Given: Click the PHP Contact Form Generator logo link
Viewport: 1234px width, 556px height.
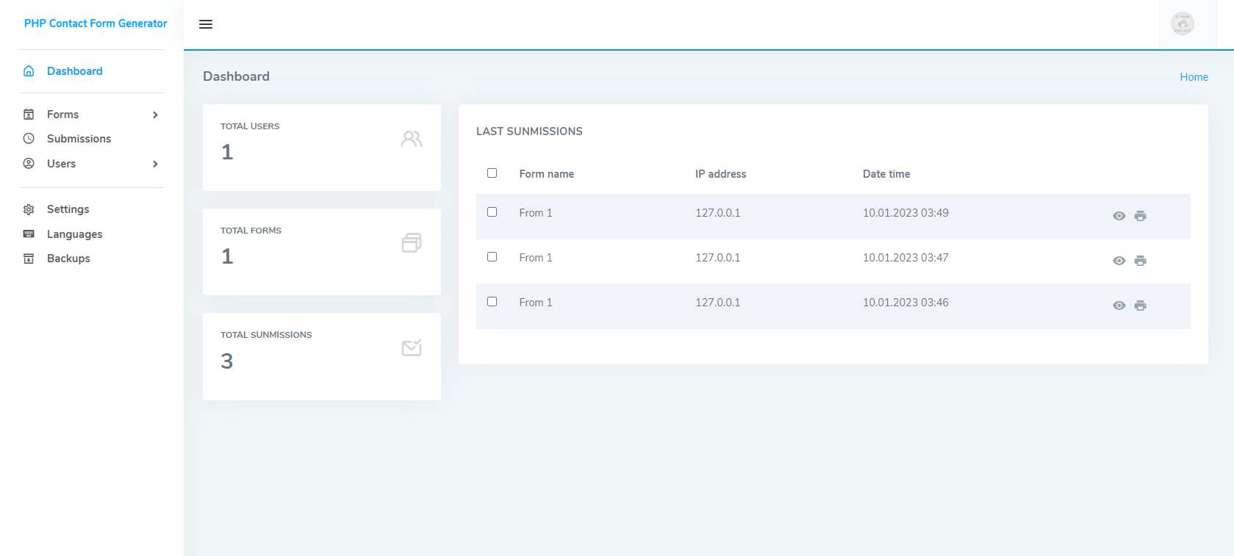Looking at the screenshot, I should tap(96, 24).
